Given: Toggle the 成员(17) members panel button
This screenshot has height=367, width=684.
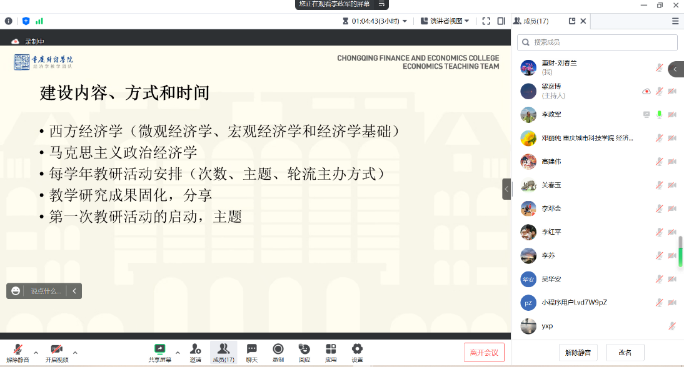Looking at the screenshot, I should click(223, 352).
